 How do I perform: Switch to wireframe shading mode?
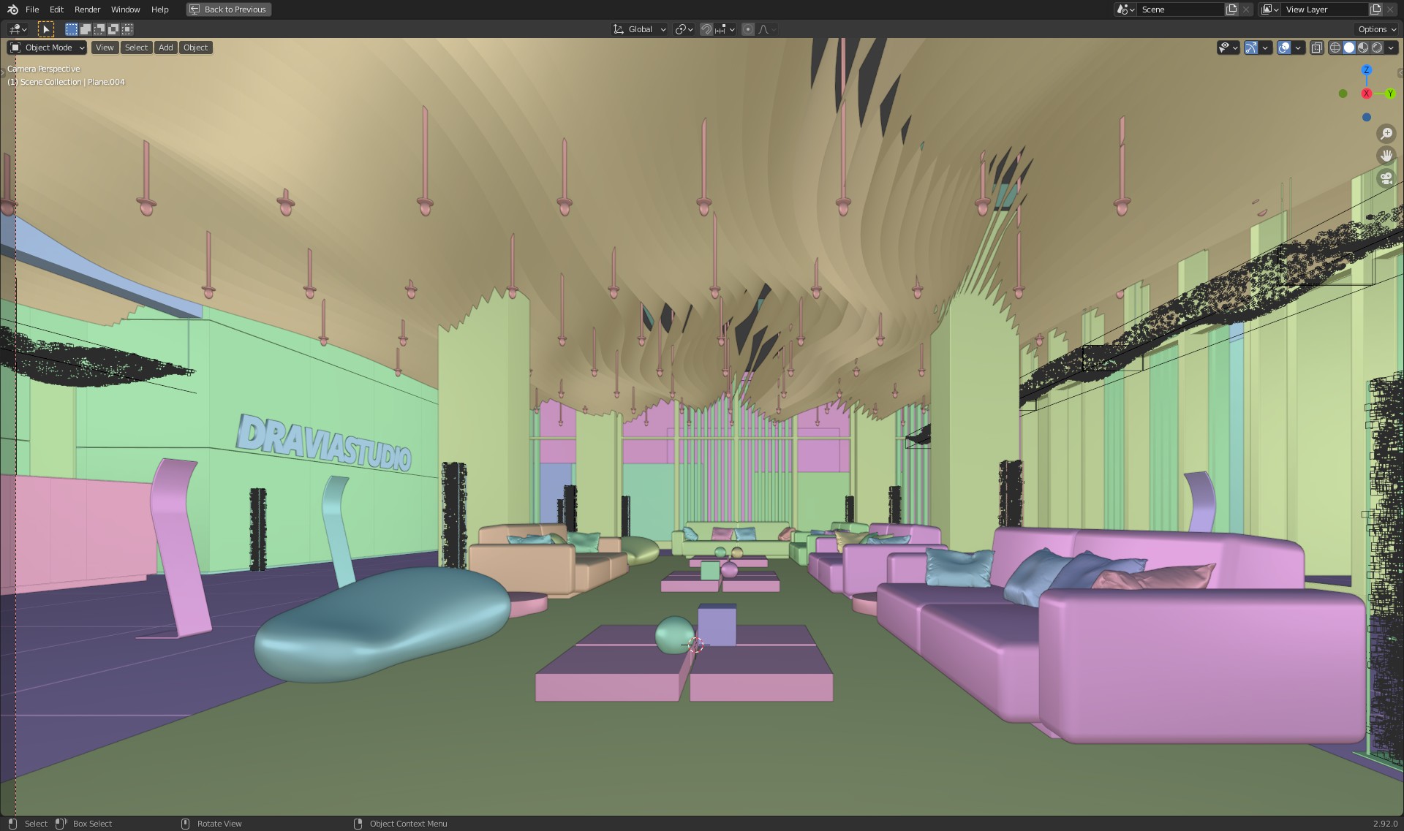pyautogui.click(x=1335, y=48)
